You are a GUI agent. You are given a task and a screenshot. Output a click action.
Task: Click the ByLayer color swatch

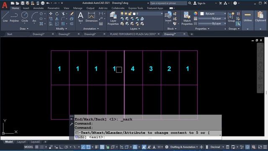(x=202, y=13)
